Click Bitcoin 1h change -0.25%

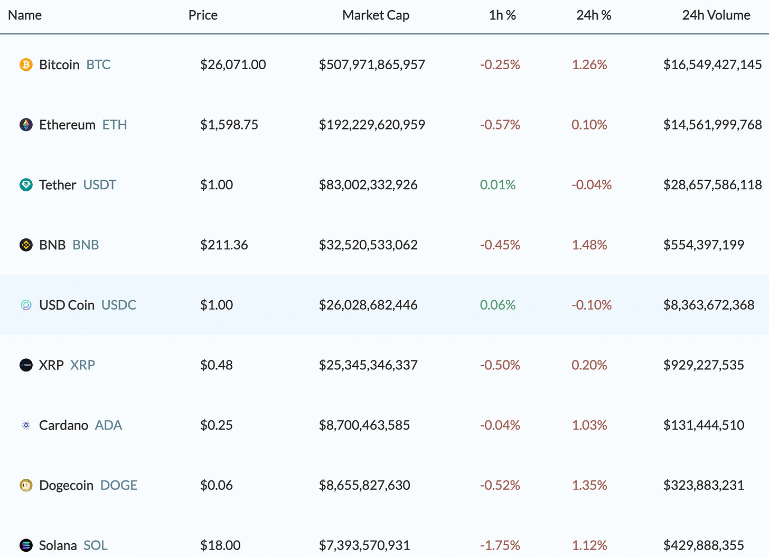click(x=500, y=64)
